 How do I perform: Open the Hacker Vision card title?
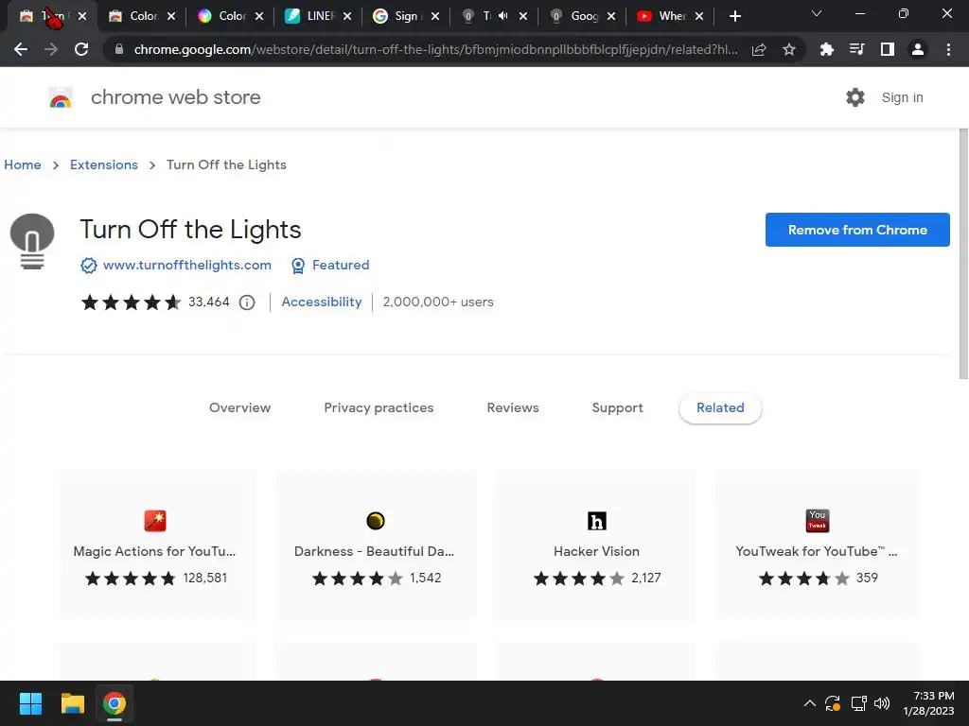(x=596, y=551)
